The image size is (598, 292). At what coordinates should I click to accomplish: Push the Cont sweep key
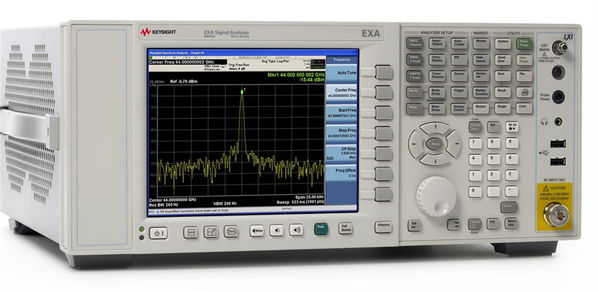pyautogui.click(x=524, y=108)
